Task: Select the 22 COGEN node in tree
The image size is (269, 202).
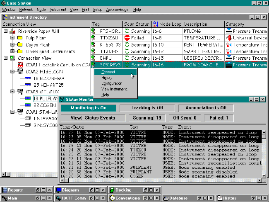Action: click(44, 105)
